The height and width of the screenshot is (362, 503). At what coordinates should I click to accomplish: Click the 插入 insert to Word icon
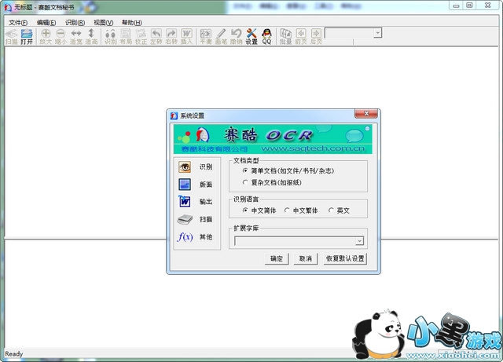coord(186,36)
